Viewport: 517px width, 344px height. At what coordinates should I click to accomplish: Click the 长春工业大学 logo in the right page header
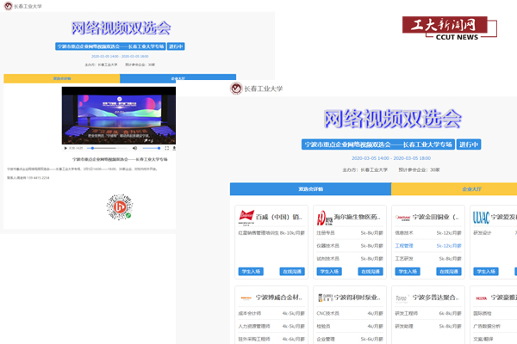257,89
